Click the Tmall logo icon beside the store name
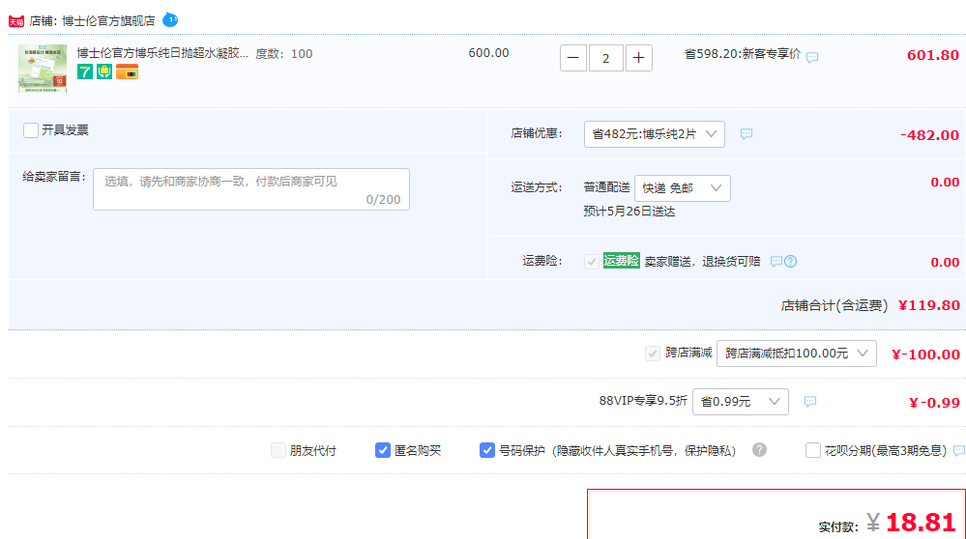The width and height of the screenshot is (966, 539). (x=16, y=21)
